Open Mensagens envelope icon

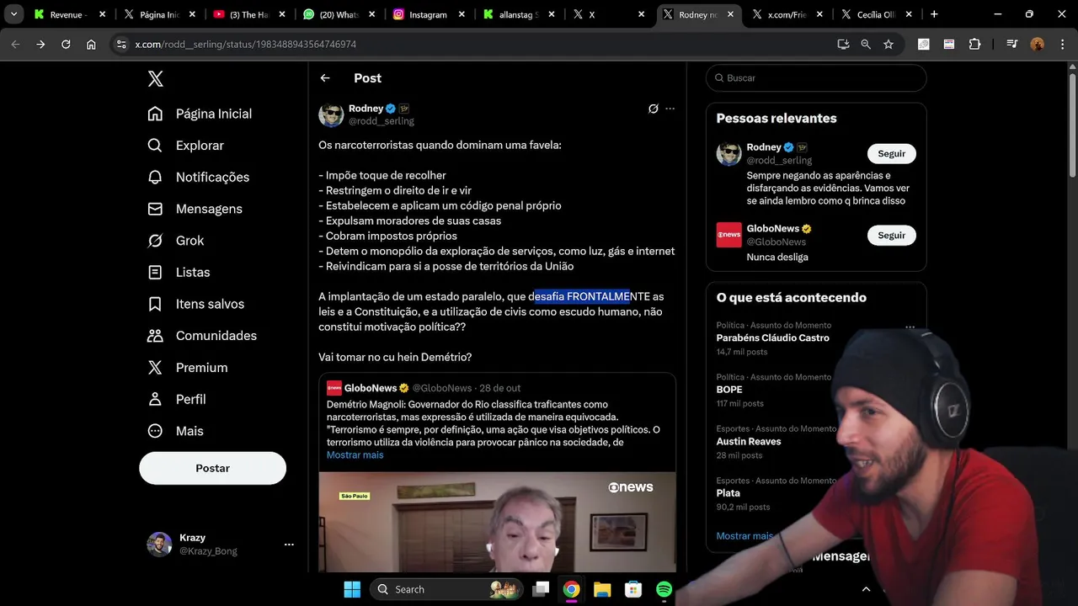coord(155,209)
